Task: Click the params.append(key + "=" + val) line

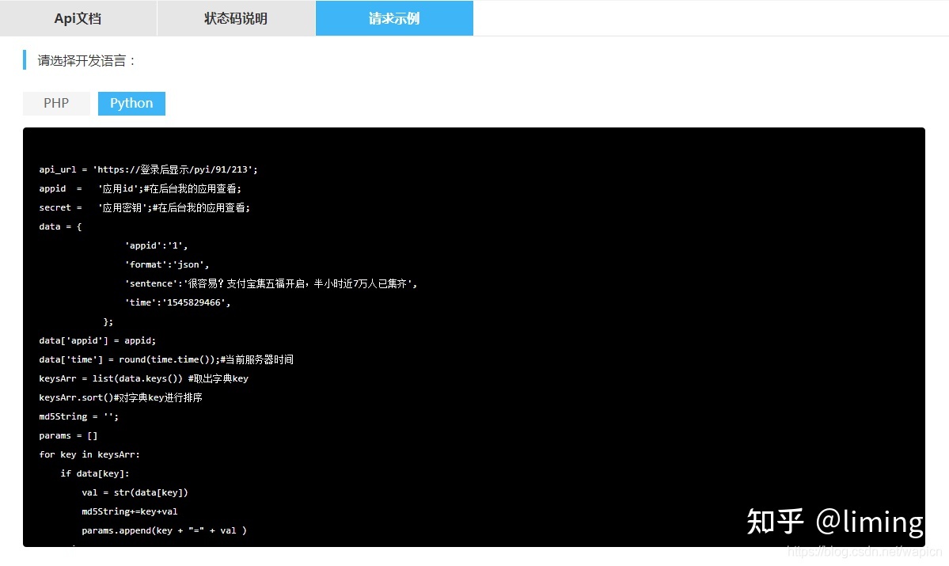Action: point(164,531)
